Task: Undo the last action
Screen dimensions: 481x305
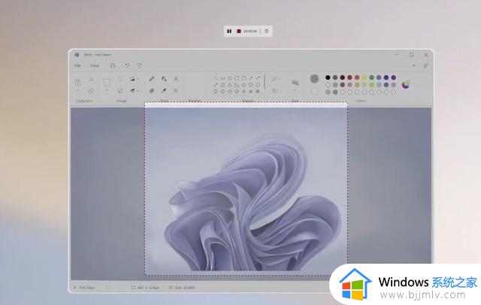Action: coord(127,65)
